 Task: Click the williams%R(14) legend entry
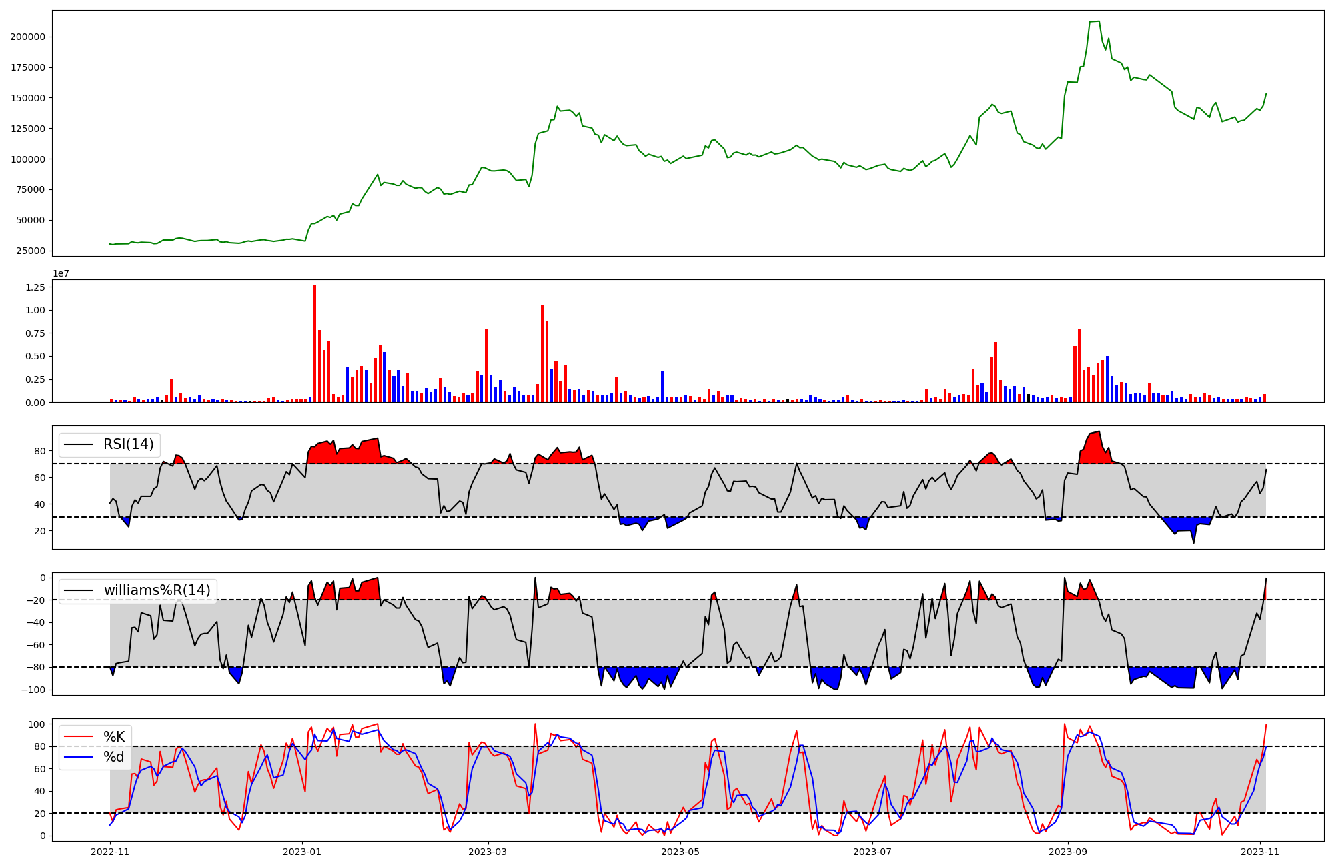[157, 590]
